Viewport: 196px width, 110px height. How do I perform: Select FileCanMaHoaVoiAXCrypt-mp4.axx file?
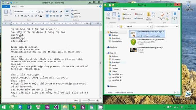(x=147, y=42)
